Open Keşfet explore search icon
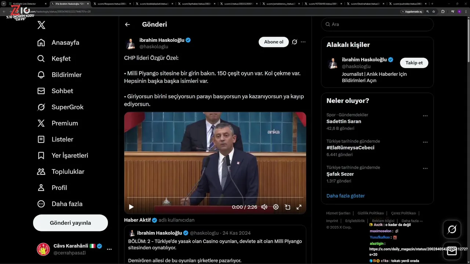The image size is (470, 264). point(41,59)
